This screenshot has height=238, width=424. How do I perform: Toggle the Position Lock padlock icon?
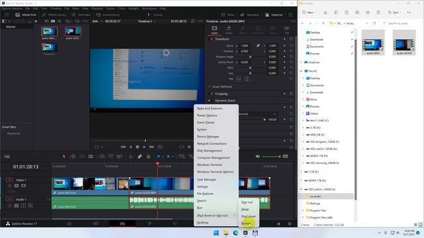[148, 156]
